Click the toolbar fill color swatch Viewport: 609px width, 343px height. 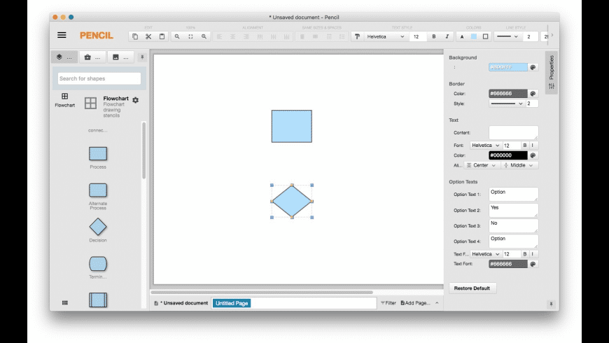pyautogui.click(x=474, y=36)
